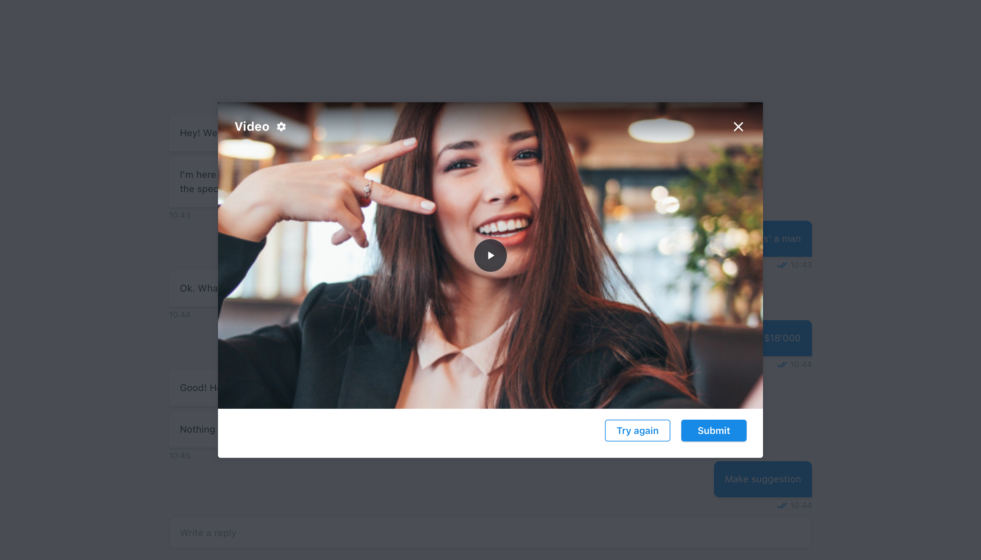This screenshot has width=981, height=560.
Task: Click the message ending with 'a man'
Action: pyautogui.click(x=787, y=238)
